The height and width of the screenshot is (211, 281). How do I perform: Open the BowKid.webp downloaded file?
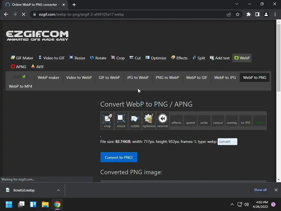coord(24,190)
